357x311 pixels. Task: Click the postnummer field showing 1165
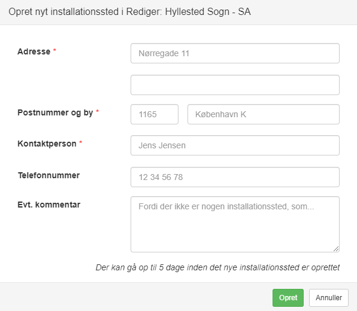[x=155, y=114]
